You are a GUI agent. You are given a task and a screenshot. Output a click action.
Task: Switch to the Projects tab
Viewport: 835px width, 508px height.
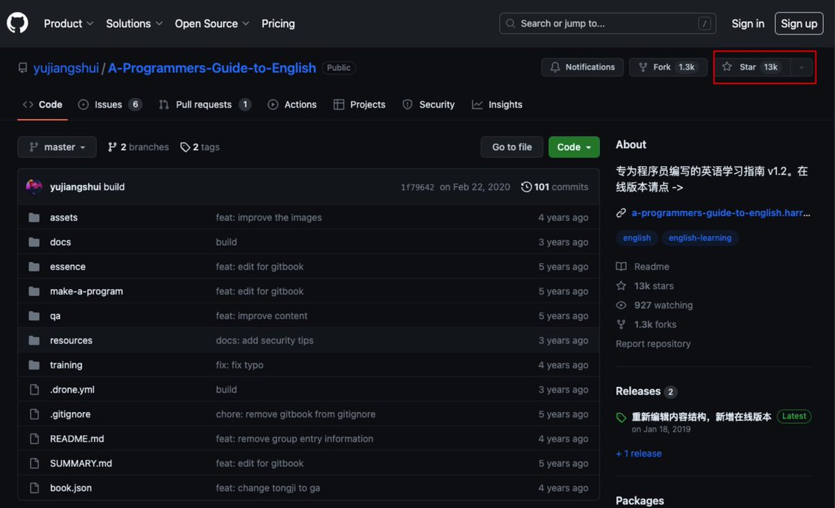[x=359, y=105]
